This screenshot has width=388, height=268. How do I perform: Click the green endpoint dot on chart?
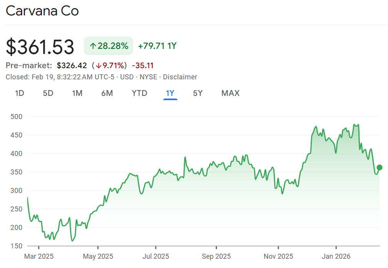tap(380, 167)
